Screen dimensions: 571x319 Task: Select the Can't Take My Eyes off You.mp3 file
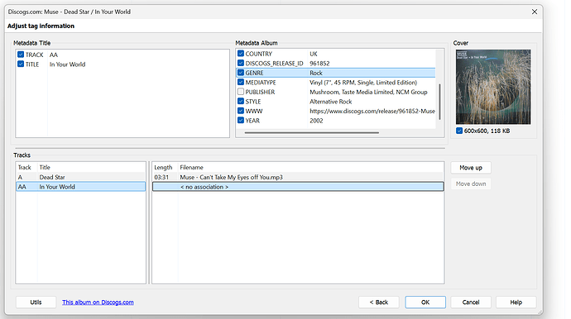pyautogui.click(x=298, y=177)
